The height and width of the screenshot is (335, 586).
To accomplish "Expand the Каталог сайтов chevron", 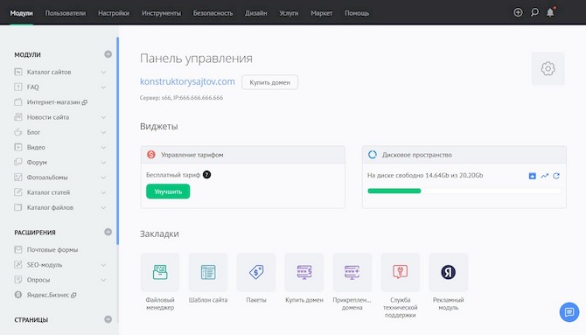I will click(x=103, y=72).
